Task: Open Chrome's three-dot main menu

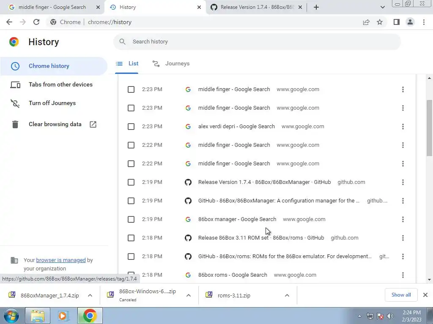Action: tap(424, 22)
